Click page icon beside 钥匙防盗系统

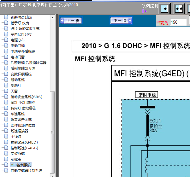click(6, 17)
